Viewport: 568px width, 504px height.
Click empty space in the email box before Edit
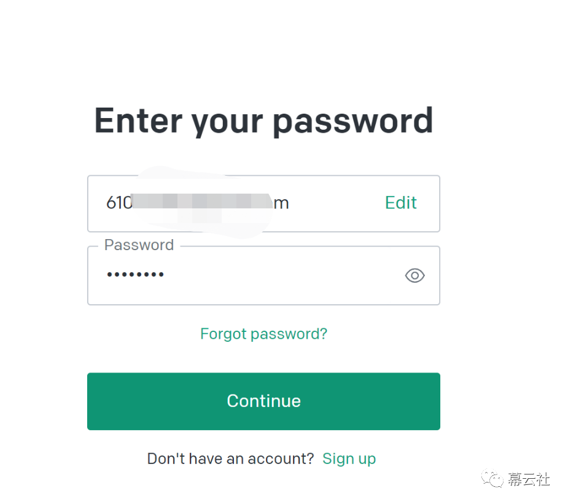point(337,203)
